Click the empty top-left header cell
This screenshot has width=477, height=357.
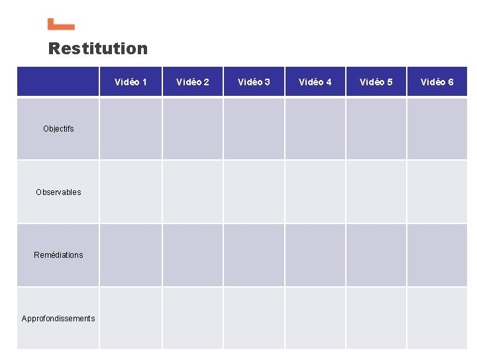[x=58, y=82]
